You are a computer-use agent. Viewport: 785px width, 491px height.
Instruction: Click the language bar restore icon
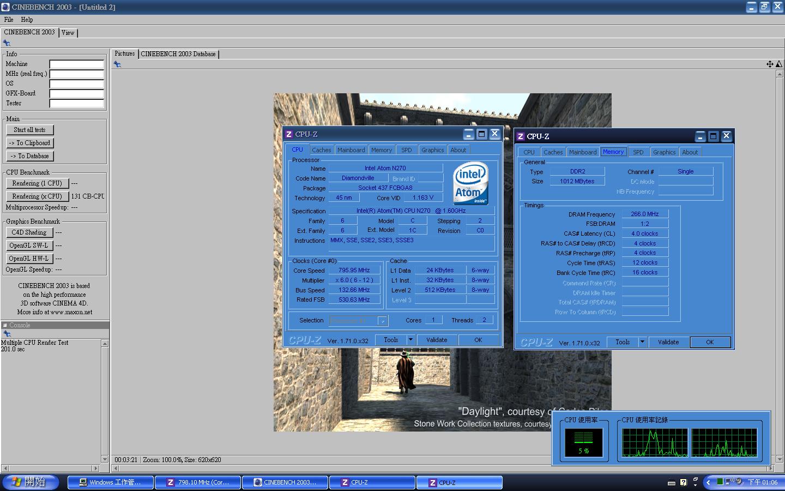coord(695,480)
